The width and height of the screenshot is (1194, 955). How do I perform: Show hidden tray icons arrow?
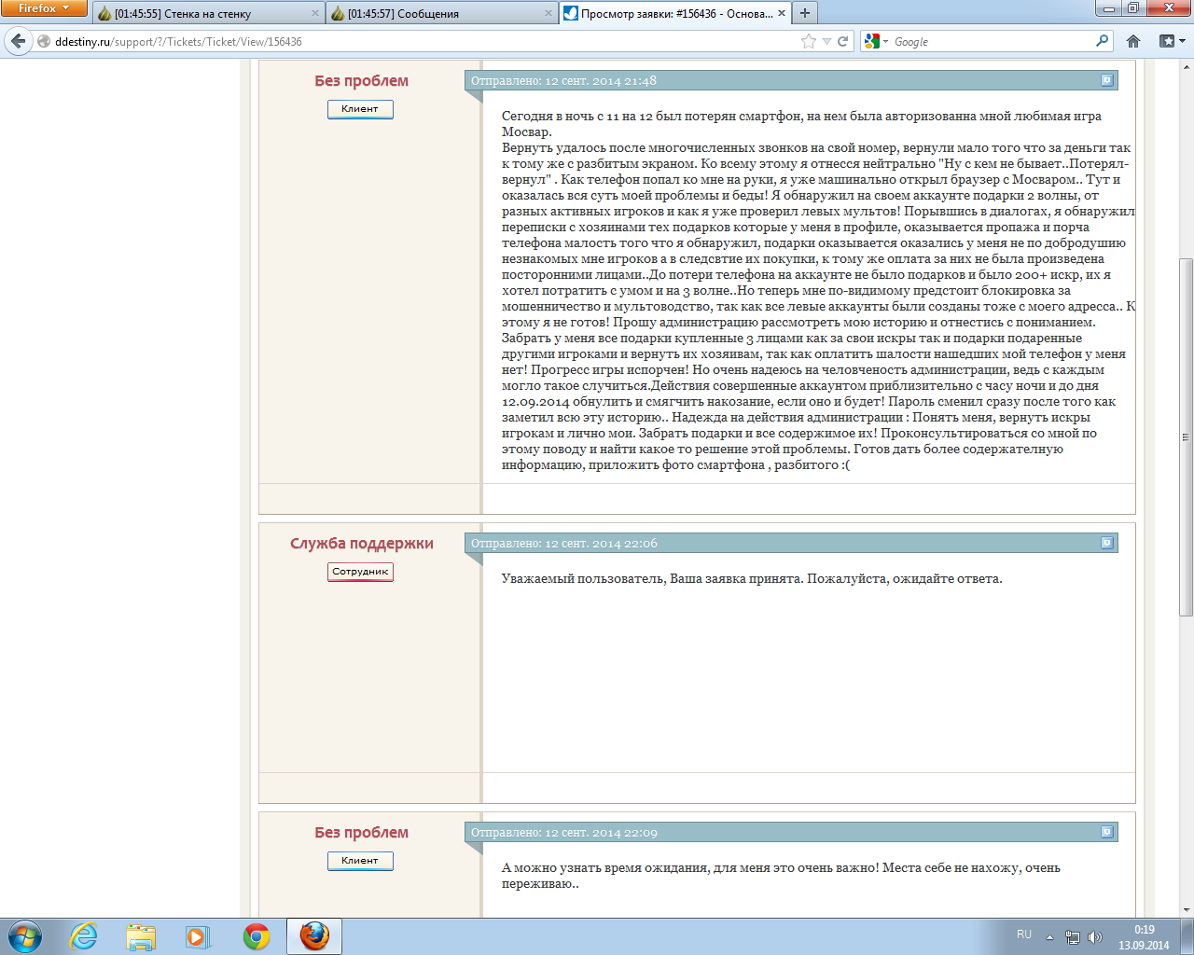[1049, 937]
